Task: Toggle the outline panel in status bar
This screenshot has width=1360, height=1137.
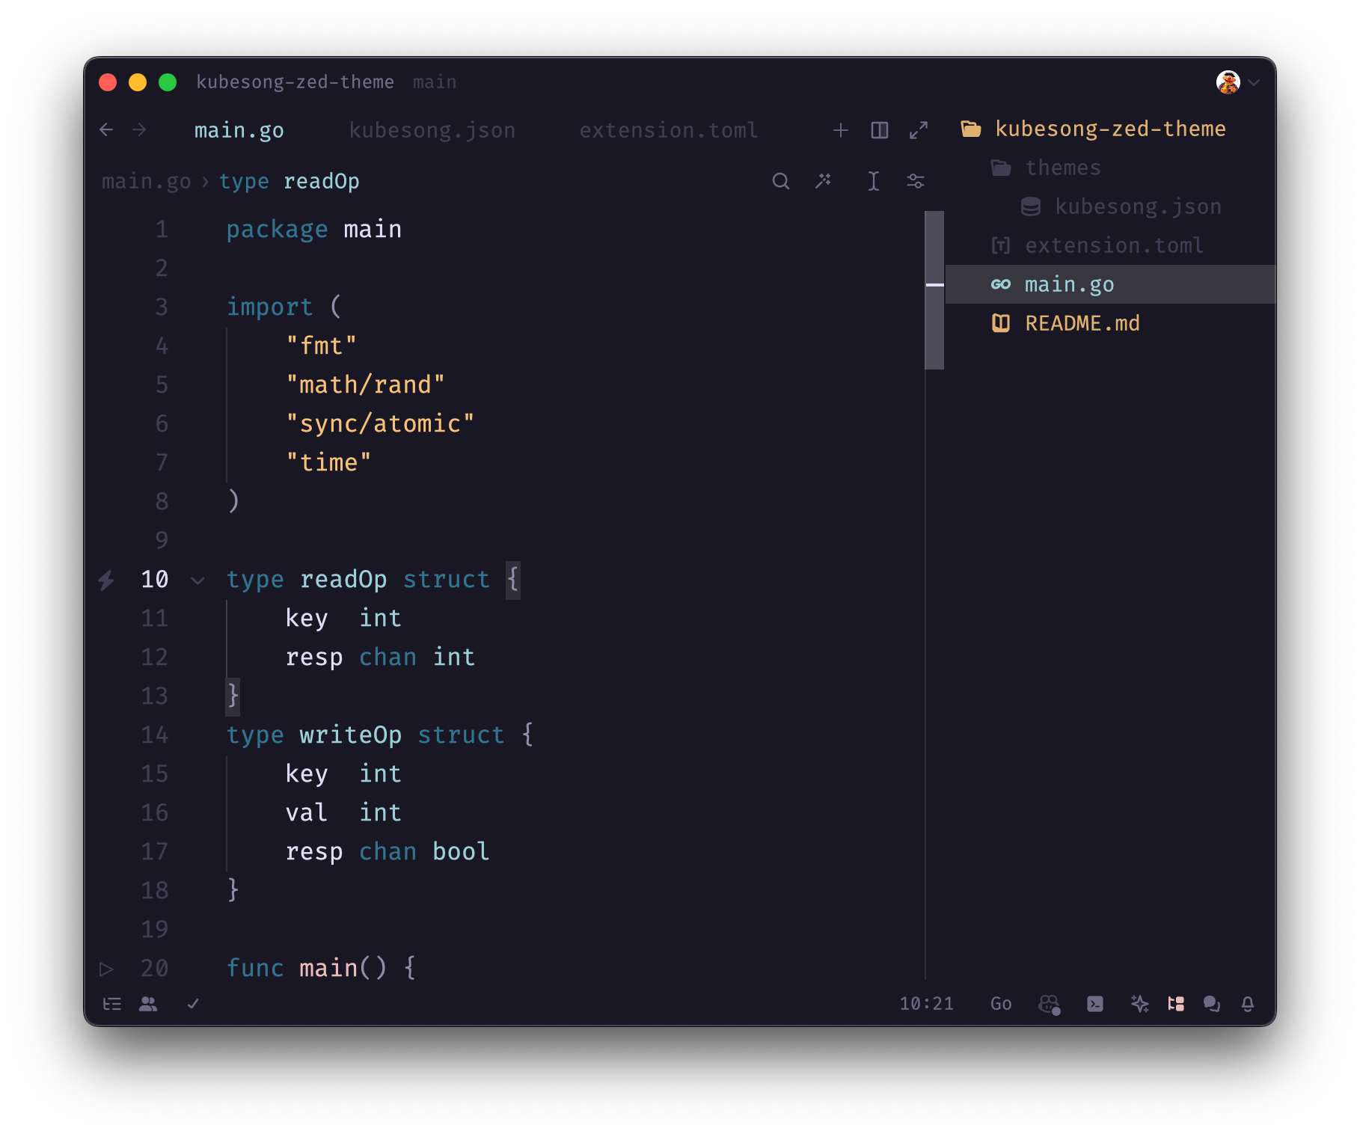Action: [112, 1004]
